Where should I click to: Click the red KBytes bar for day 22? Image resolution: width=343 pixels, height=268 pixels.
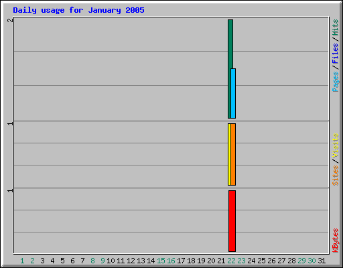click(x=232, y=221)
